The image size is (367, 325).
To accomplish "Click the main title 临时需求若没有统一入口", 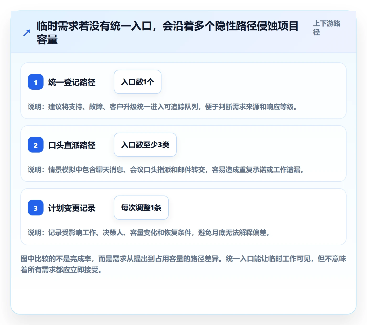I will 168,33.
